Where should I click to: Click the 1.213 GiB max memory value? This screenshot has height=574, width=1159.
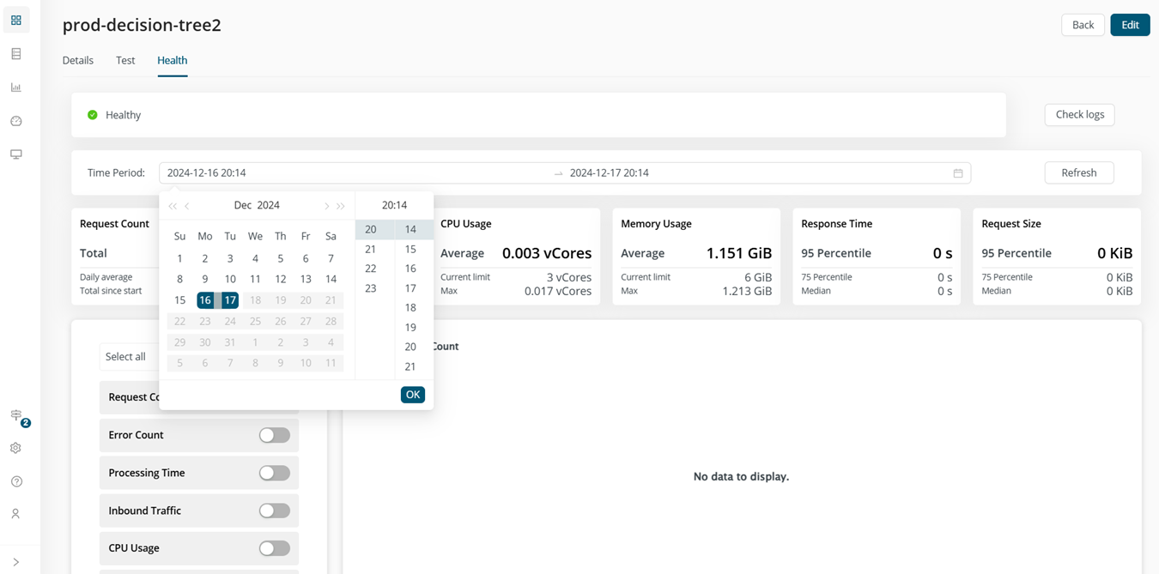click(x=747, y=291)
